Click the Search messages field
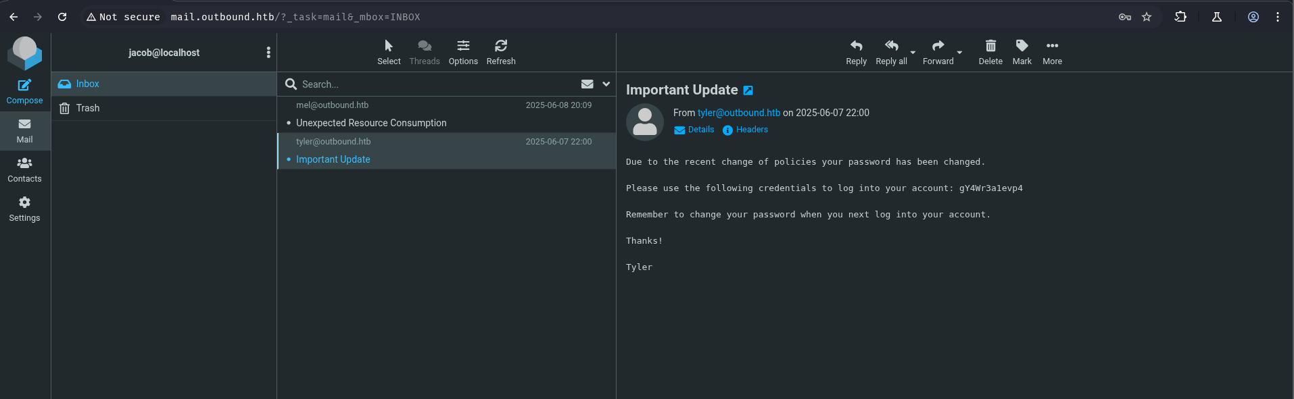 (433, 84)
